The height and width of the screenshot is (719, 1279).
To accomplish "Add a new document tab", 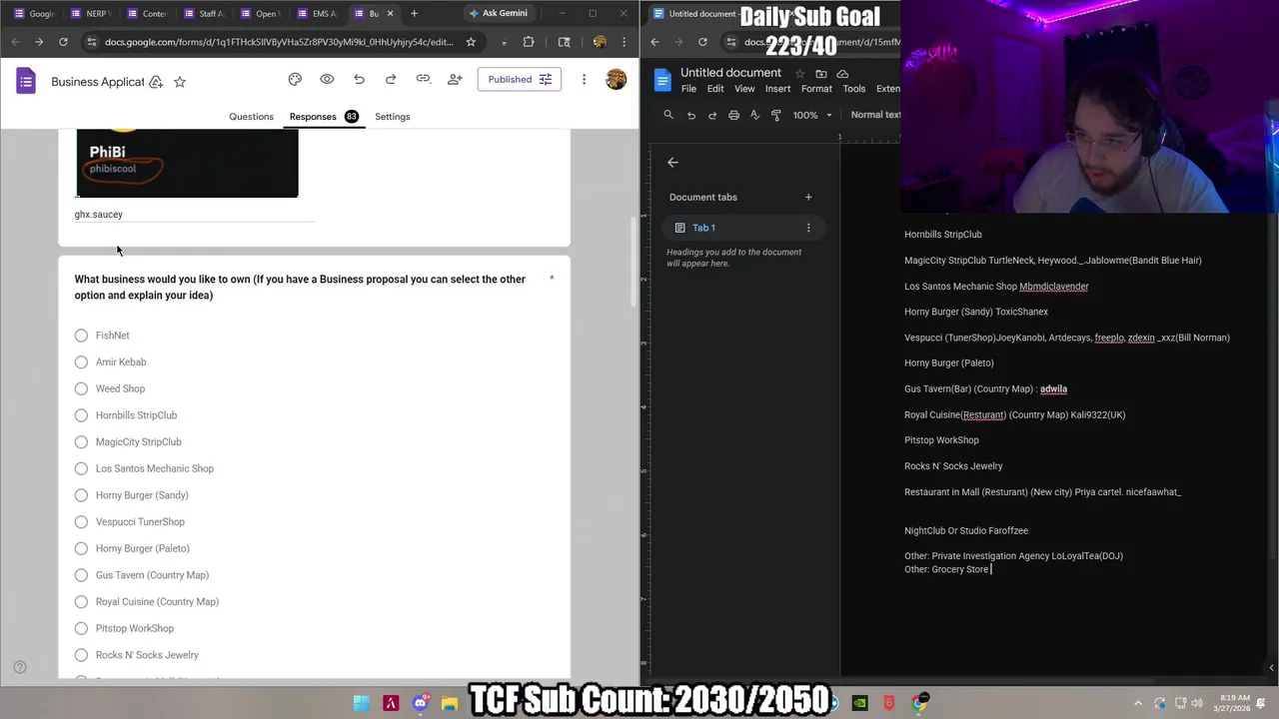I will [x=808, y=197].
